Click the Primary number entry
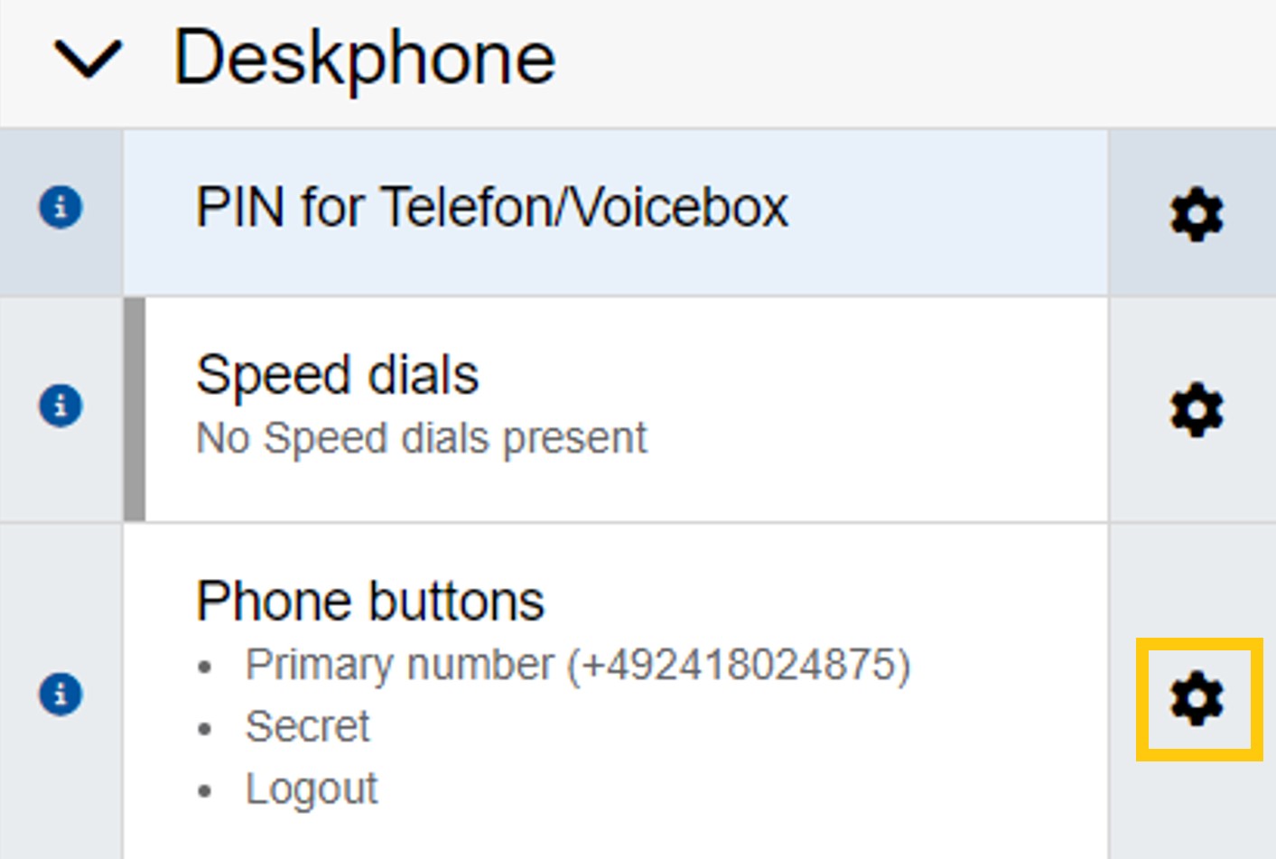The width and height of the screenshot is (1276, 859). (x=578, y=666)
